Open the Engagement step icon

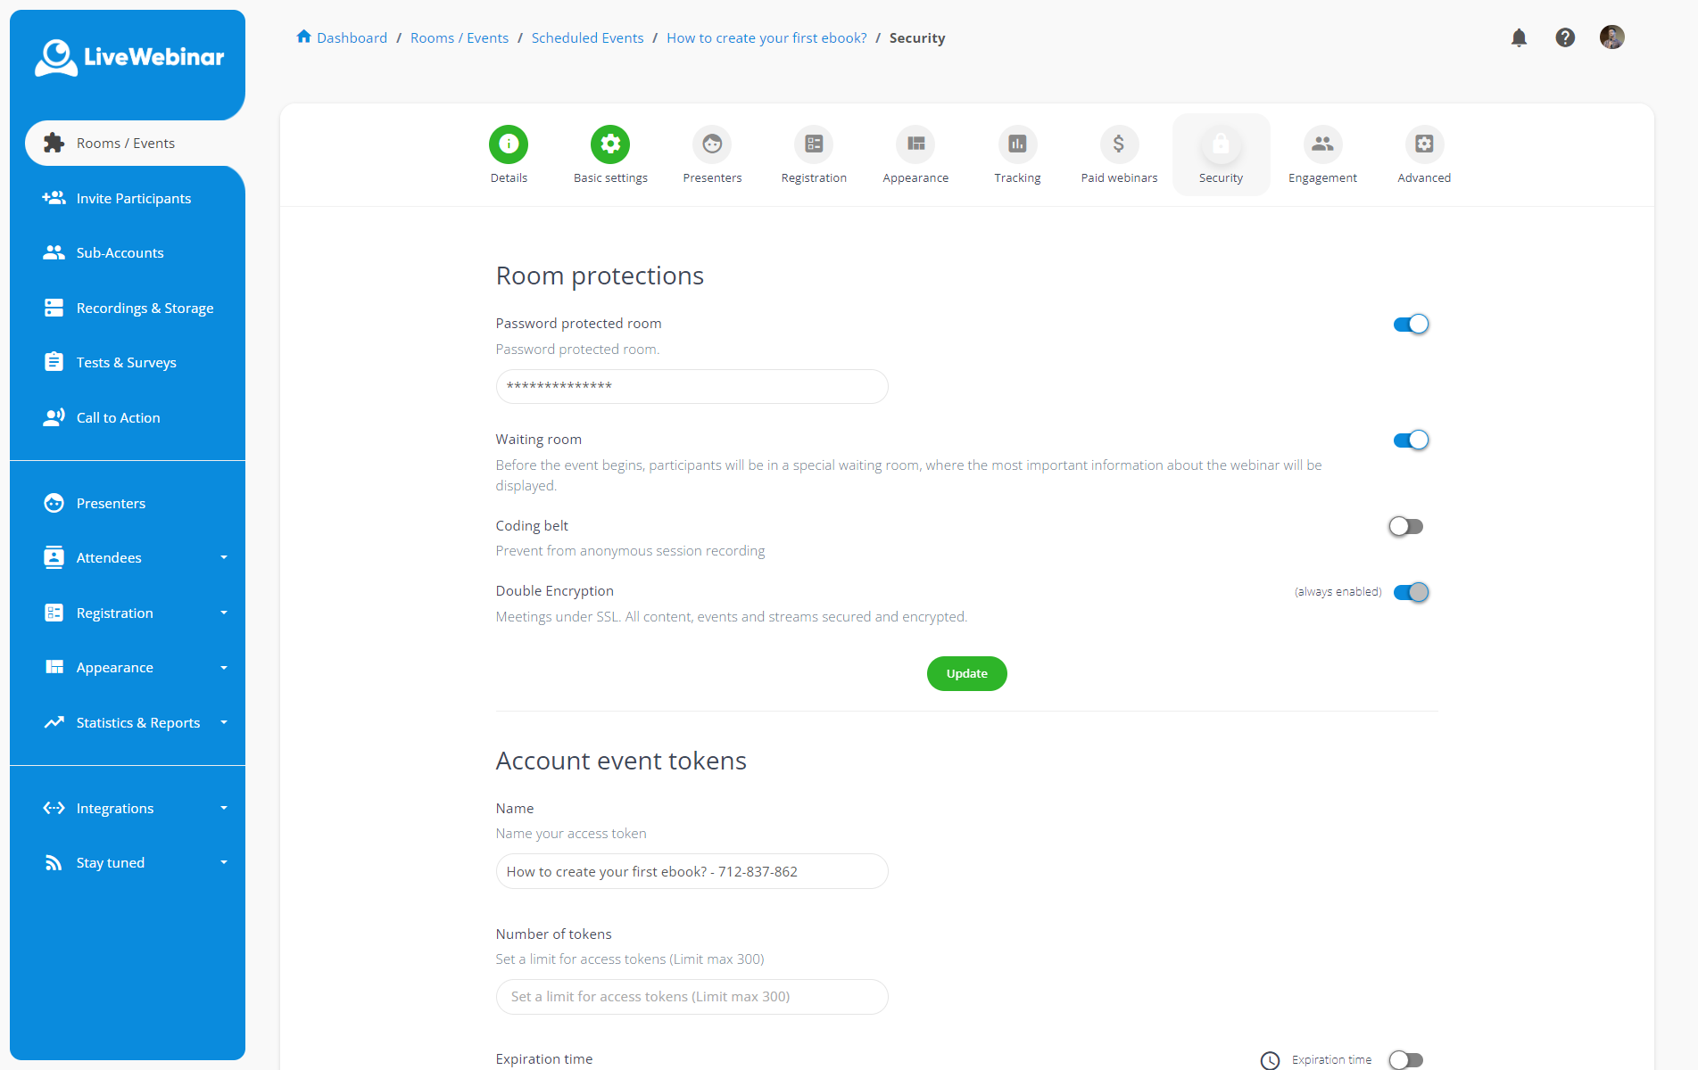[x=1322, y=144]
